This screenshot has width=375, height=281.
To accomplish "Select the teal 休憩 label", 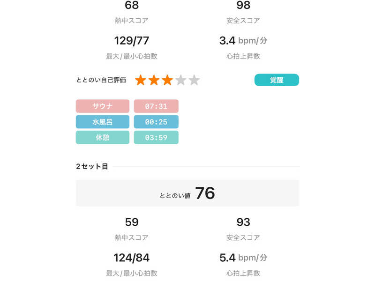I will 102,137.
